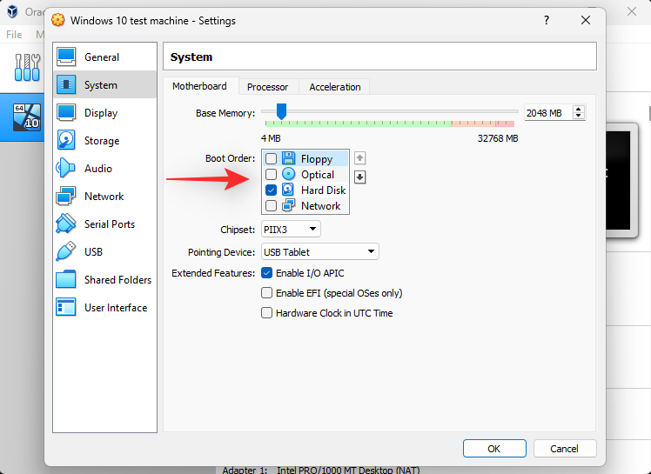Click the help question mark button
The image size is (651, 474).
coord(547,20)
